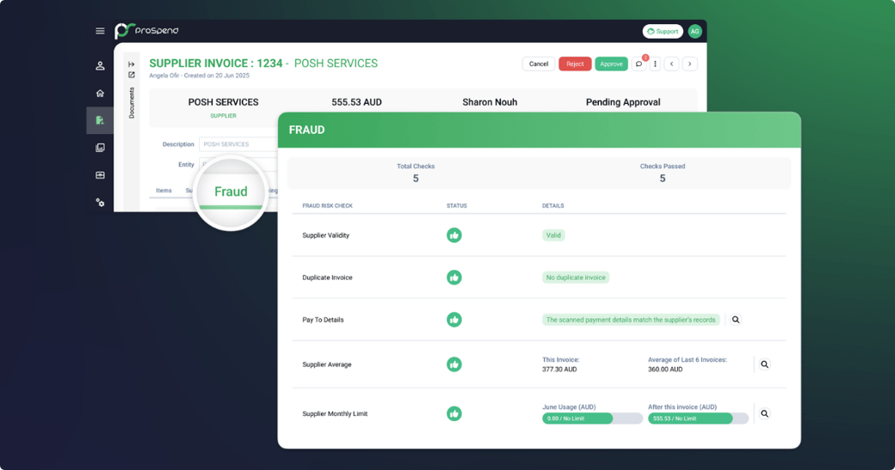Click the Pay To Details row label
This screenshot has width=895, height=470.
click(x=323, y=320)
